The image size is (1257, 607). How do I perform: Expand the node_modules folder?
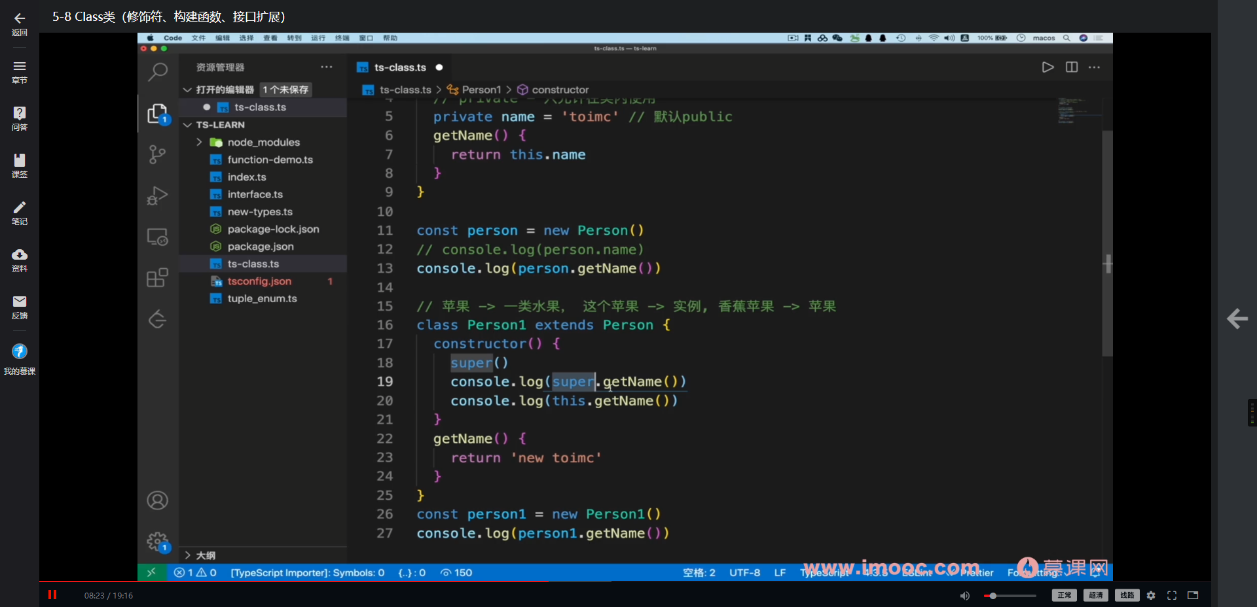point(199,142)
